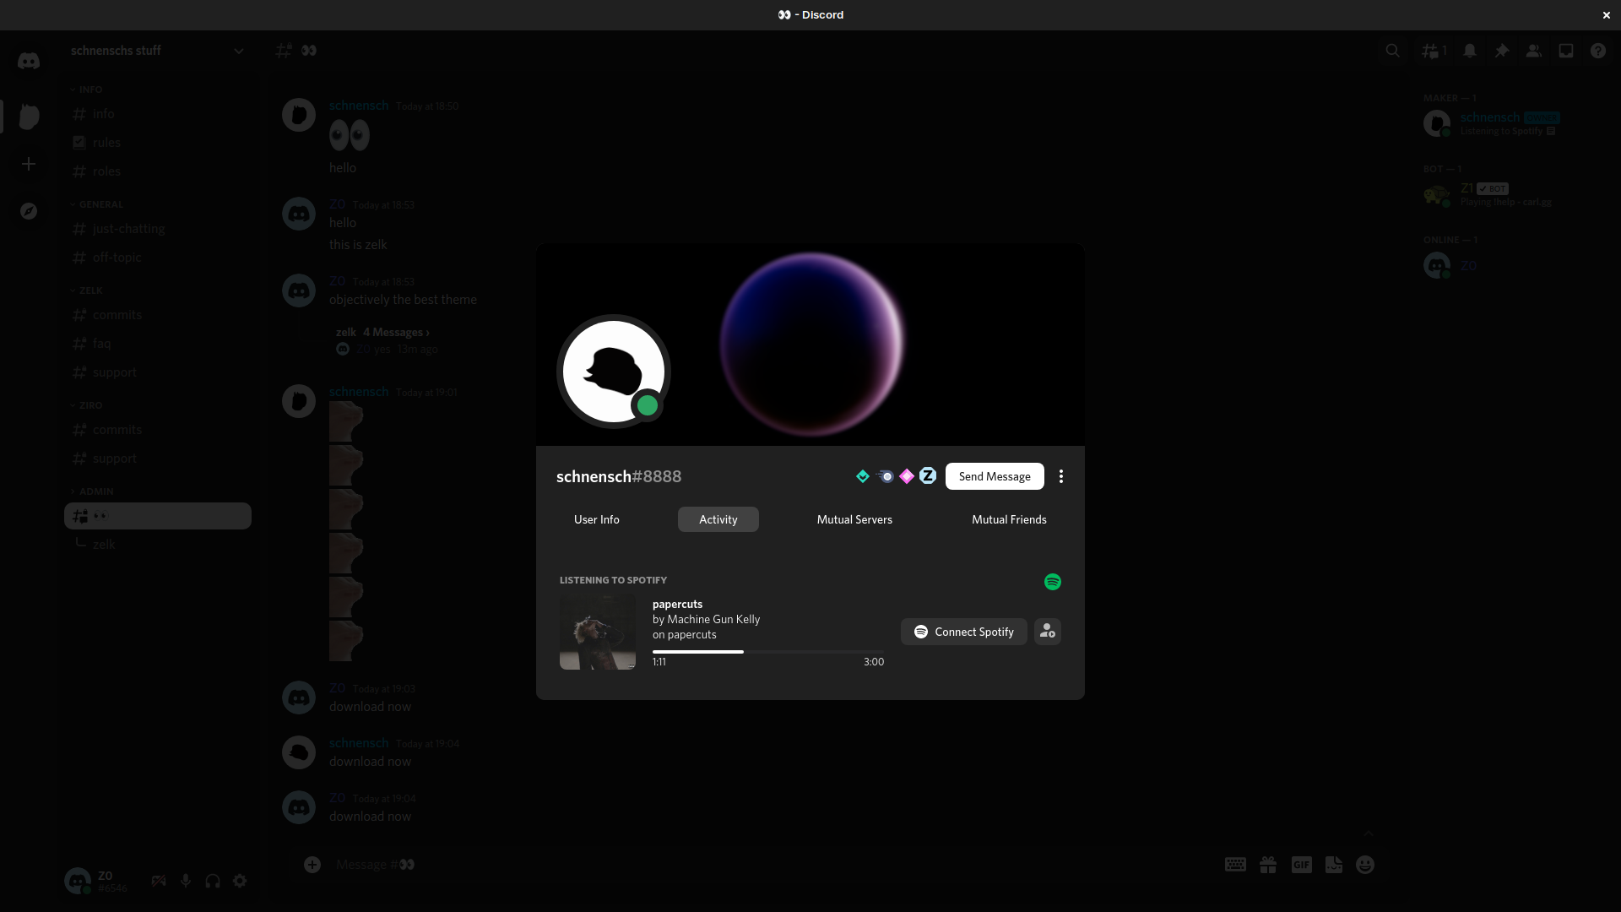
Task: Switch to the Mutual Servers tab
Action: [x=854, y=519]
